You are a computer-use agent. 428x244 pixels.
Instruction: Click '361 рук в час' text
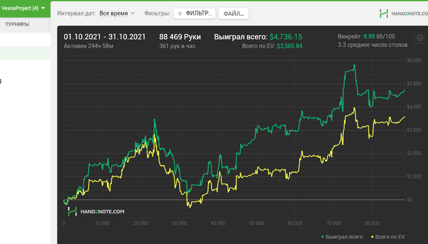tap(177, 46)
